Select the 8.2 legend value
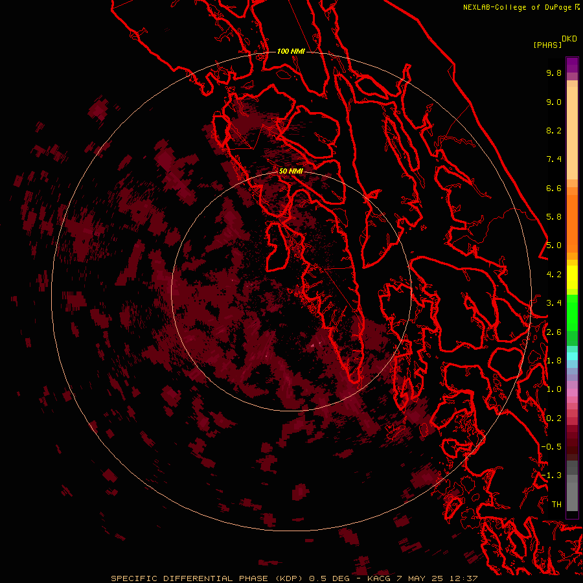 [554, 130]
